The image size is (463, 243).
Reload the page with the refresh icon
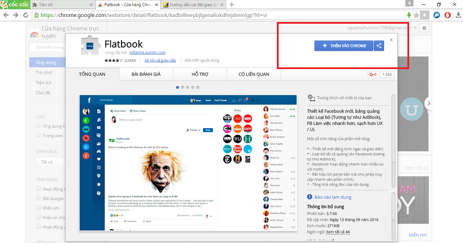coord(26,15)
